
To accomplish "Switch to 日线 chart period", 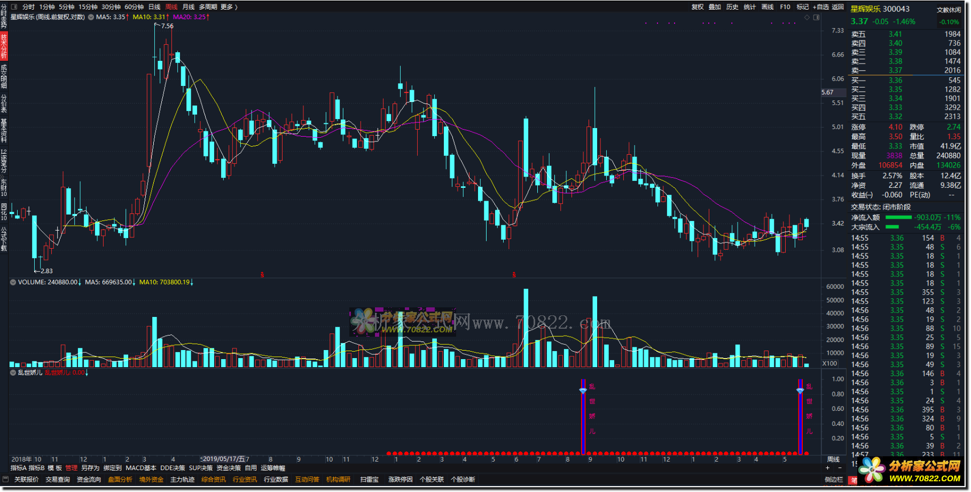I will [x=154, y=7].
